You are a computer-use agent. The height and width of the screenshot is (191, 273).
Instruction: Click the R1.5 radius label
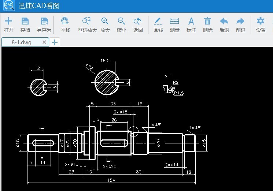(179, 93)
